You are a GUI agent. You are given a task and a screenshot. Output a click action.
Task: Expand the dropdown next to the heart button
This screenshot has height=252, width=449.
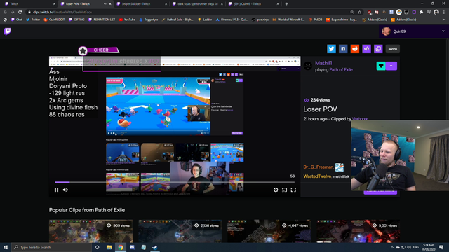click(x=391, y=66)
